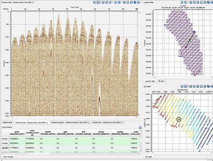Click the zoom magnifier icon in Location Map toolbar
The width and height of the screenshot is (213, 161).
coord(191,2)
